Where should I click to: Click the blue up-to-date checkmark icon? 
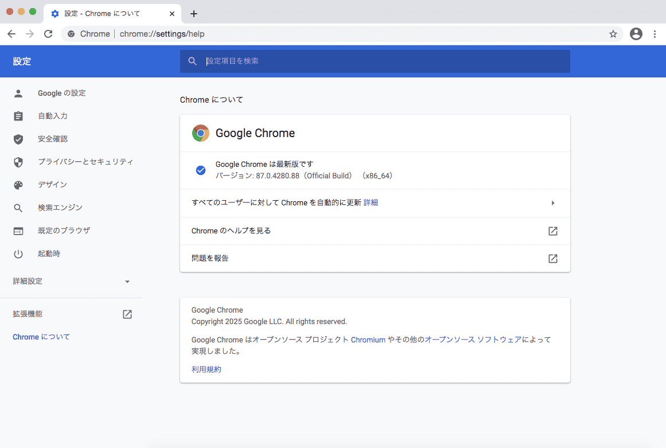point(200,170)
